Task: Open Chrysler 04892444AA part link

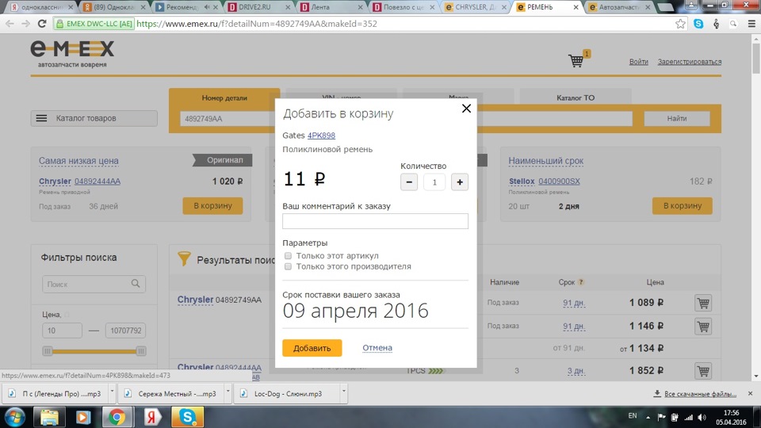Action: pyautogui.click(x=97, y=182)
